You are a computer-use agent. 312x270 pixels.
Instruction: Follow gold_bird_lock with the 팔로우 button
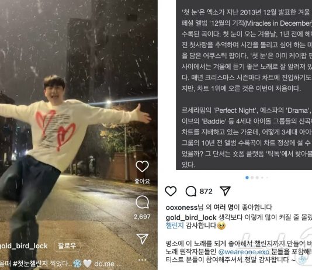[67, 245]
